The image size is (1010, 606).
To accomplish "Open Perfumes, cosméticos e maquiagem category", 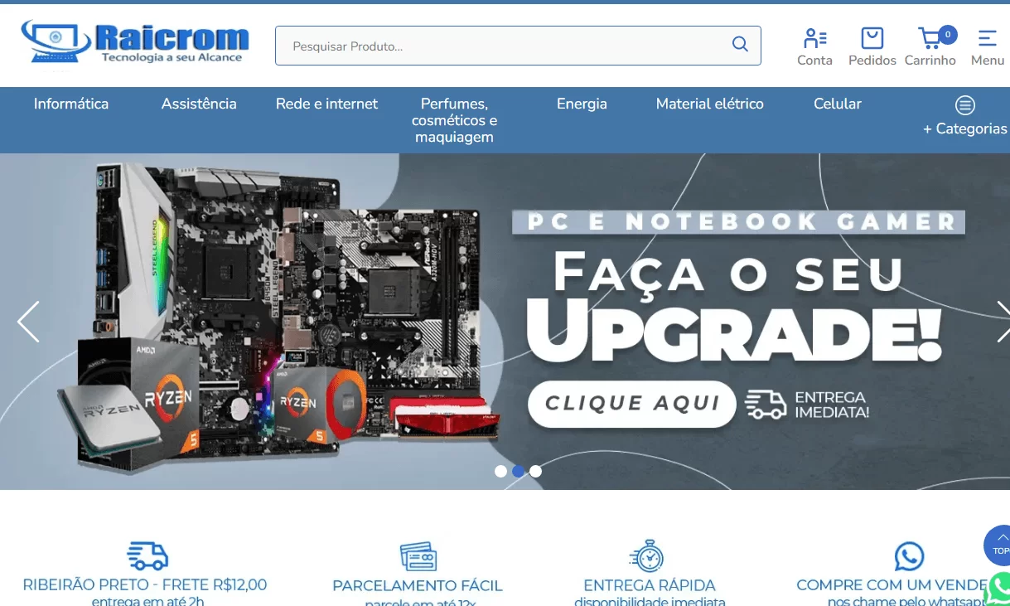I will (x=454, y=120).
